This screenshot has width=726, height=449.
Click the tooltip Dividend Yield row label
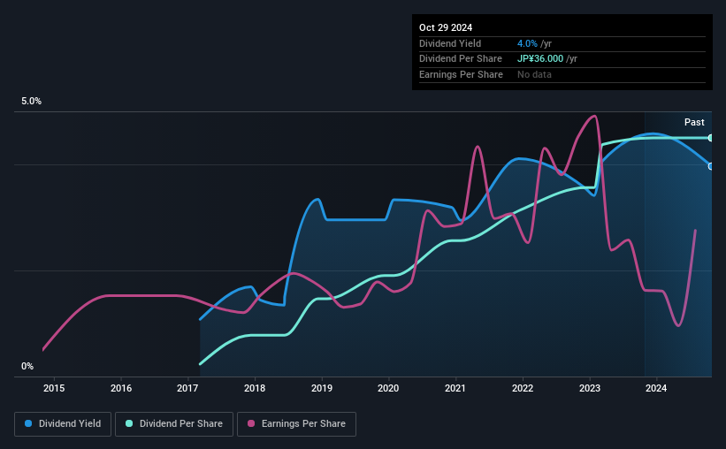click(450, 43)
